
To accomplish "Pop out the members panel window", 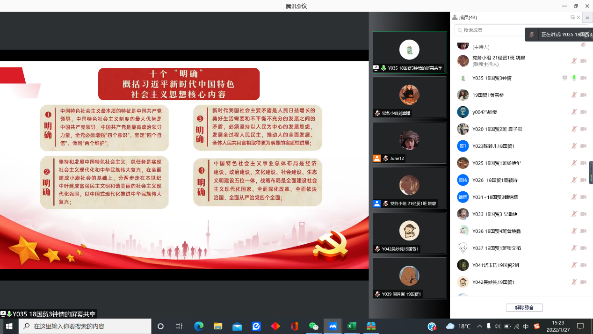I will click(572, 17).
